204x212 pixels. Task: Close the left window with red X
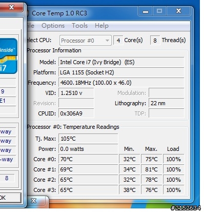[x=11, y=7]
